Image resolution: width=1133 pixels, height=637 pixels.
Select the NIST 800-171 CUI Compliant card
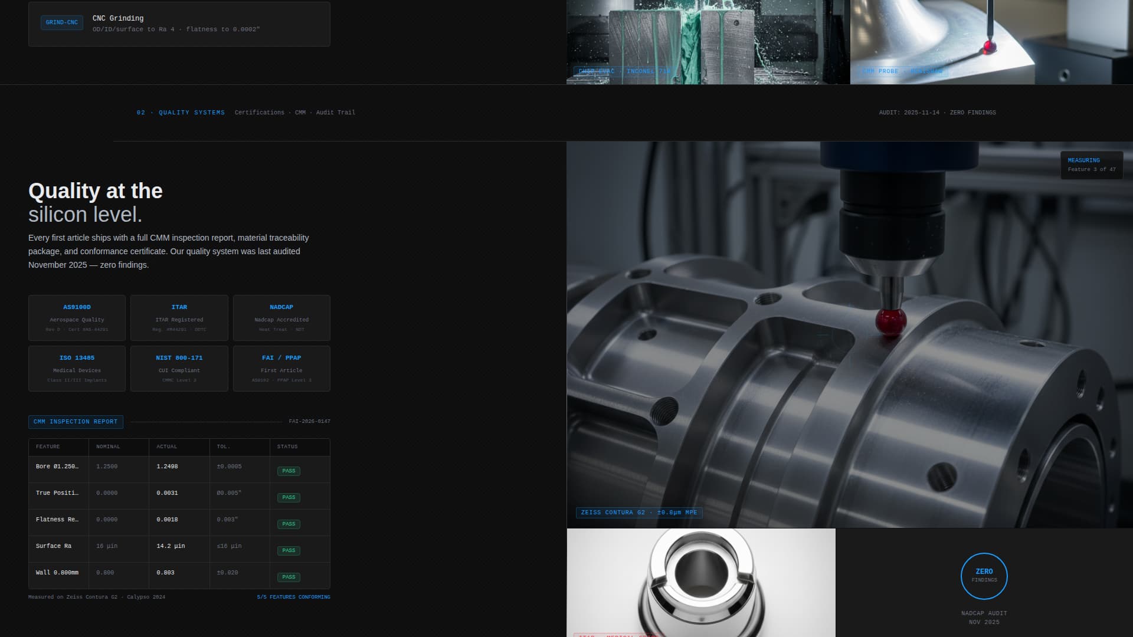(x=179, y=368)
